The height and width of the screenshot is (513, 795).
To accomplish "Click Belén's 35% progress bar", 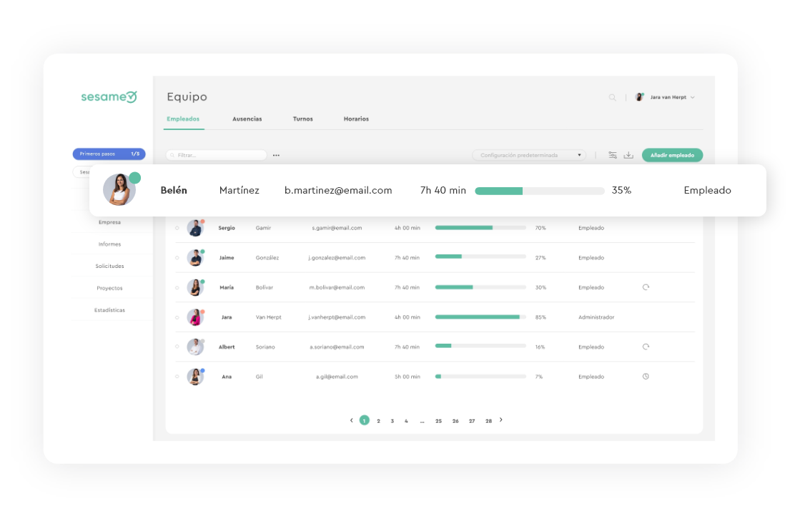I will click(x=540, y=191).
